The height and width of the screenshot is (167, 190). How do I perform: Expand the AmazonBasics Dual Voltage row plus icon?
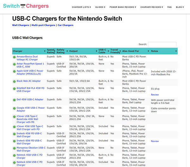(x=14, y=57)
